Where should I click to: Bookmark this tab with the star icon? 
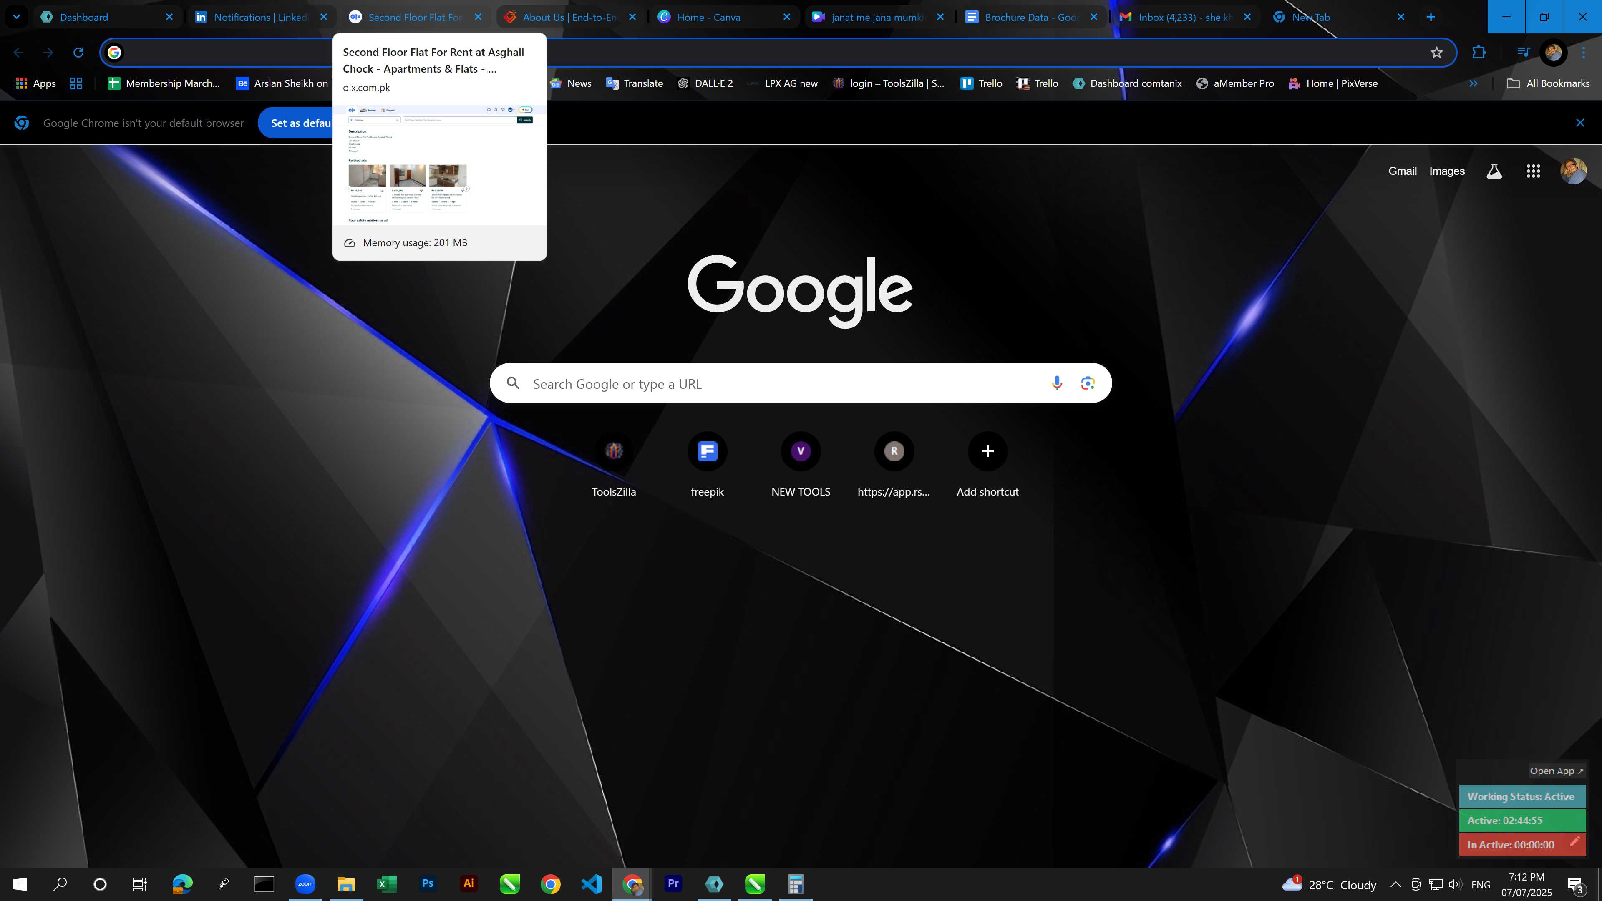click(1436, 52)
